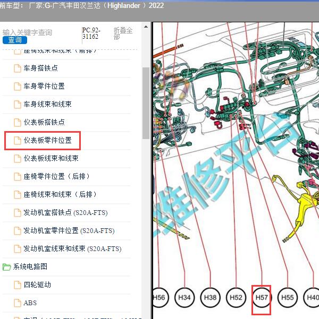The width and height of the screenshot is (319, 319).
Task: Click the tree panel vertical scrollbar thumb
Action: point(146,103)
